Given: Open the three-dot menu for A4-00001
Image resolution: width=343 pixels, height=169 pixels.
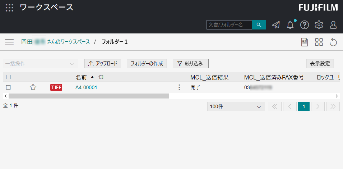Looking at the screenshot, I should 179,87.
